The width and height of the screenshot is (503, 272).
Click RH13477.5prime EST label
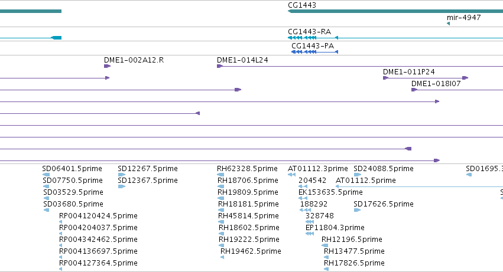(354, 251)
